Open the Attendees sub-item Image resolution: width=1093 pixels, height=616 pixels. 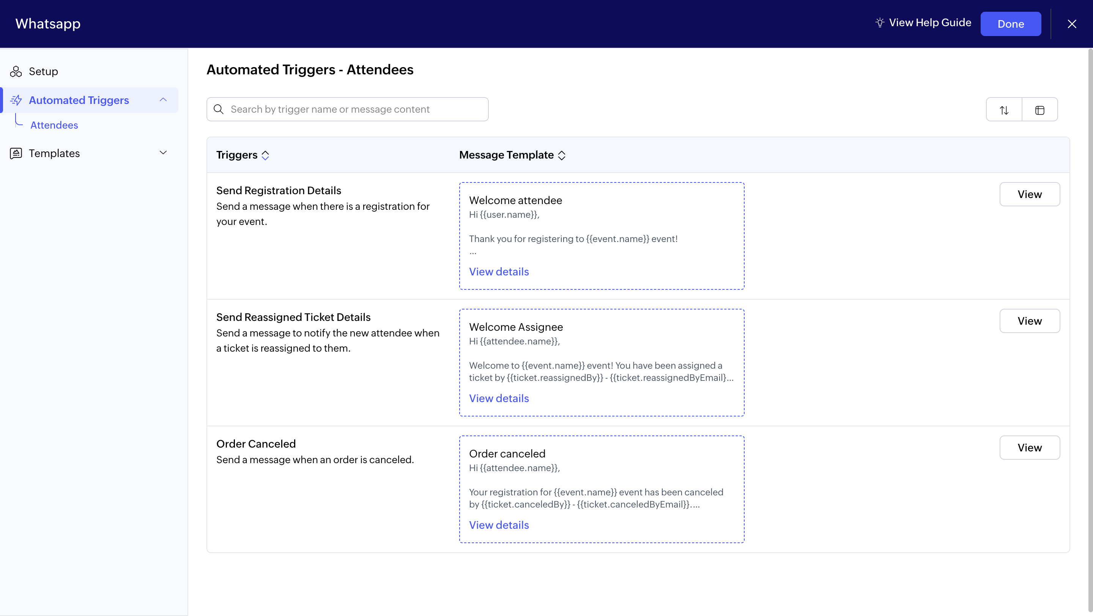pos(54,125)
